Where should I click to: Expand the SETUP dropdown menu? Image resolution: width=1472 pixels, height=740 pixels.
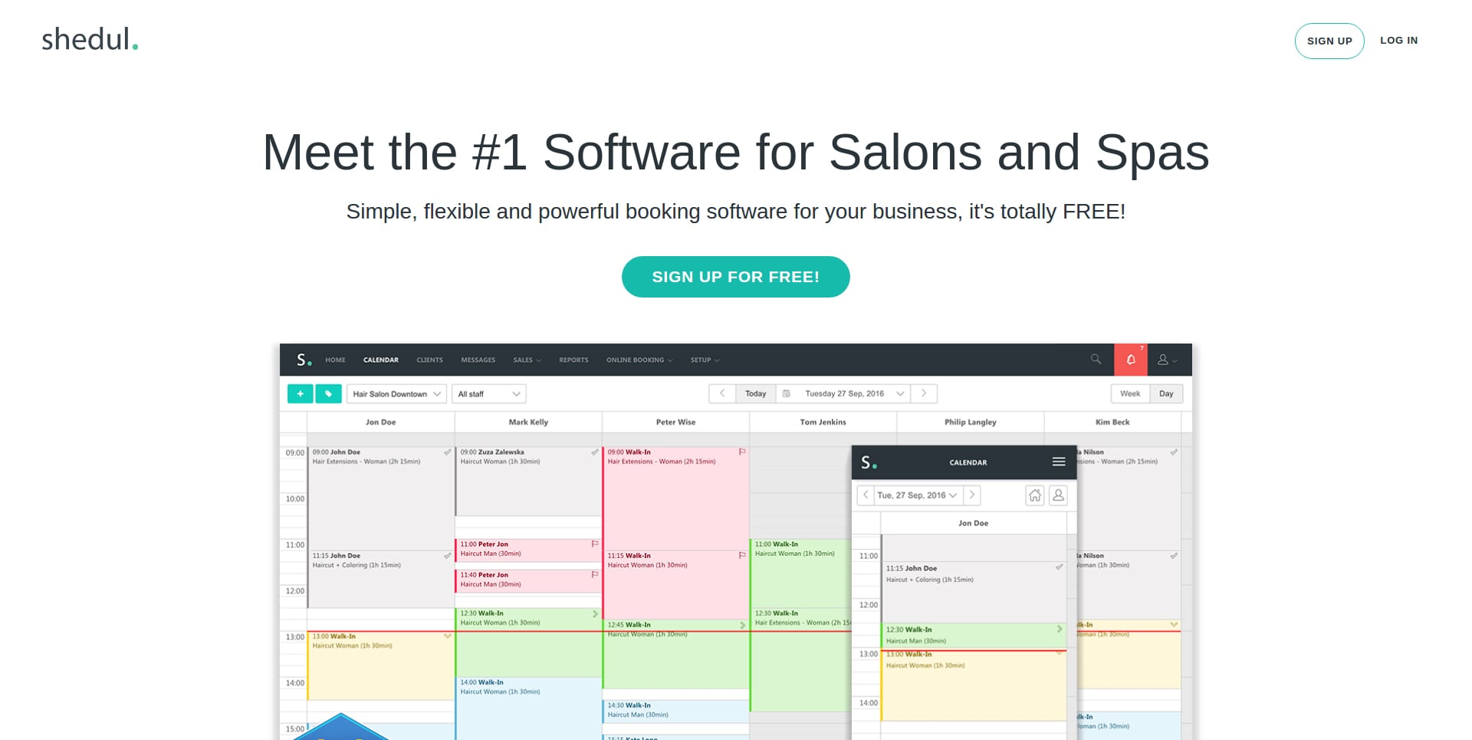(705, 360)
